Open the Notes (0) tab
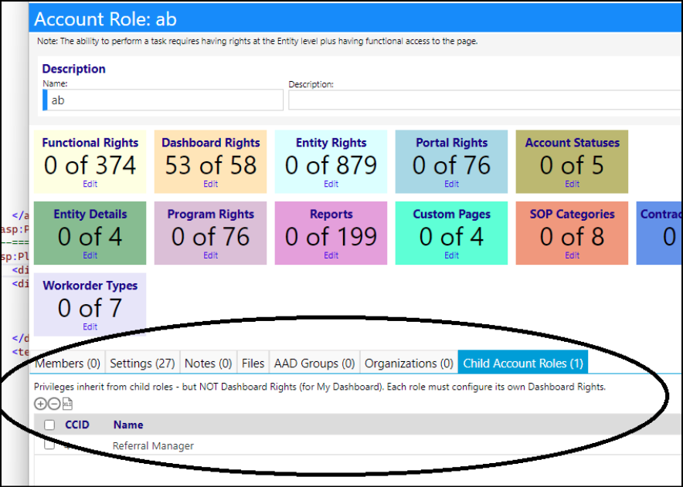 (x=208, y=363)
